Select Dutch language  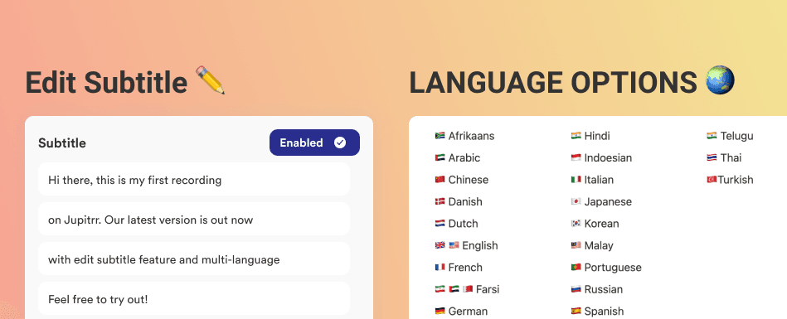(463, 224)
